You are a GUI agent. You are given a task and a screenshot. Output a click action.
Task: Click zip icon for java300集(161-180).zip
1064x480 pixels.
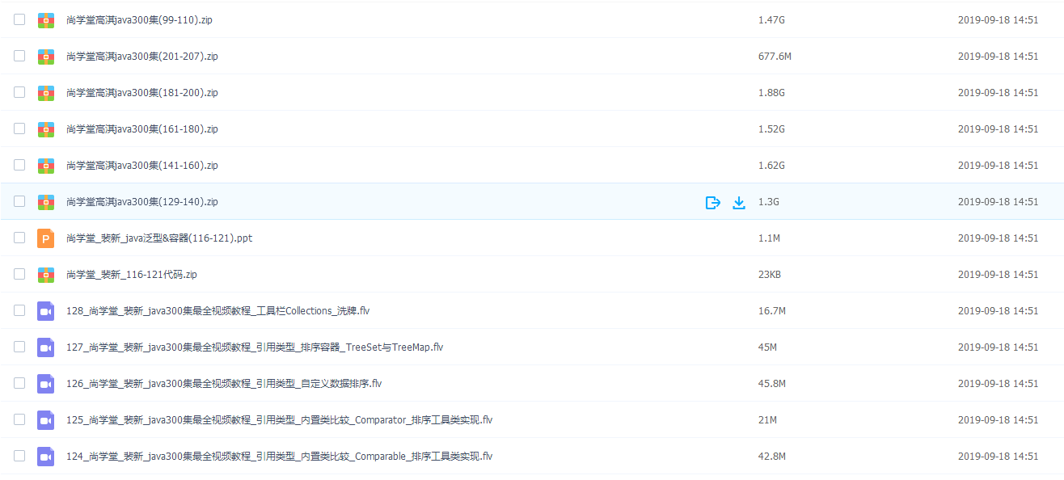46,129
